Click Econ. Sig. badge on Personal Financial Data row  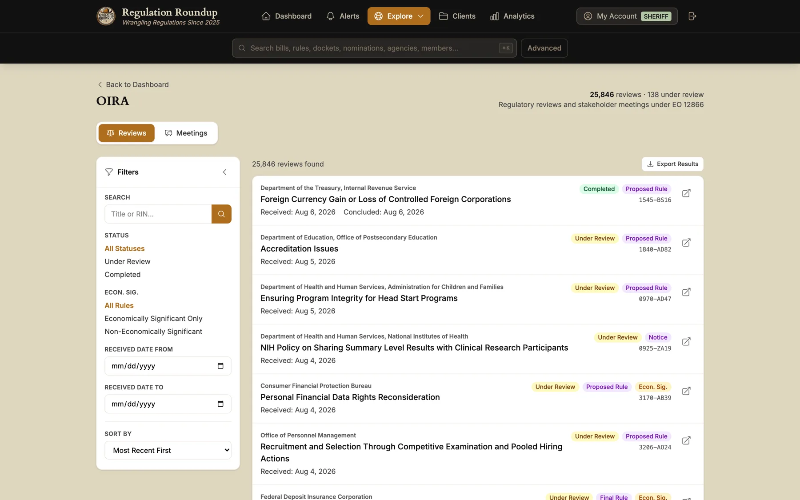pos(653,387)
